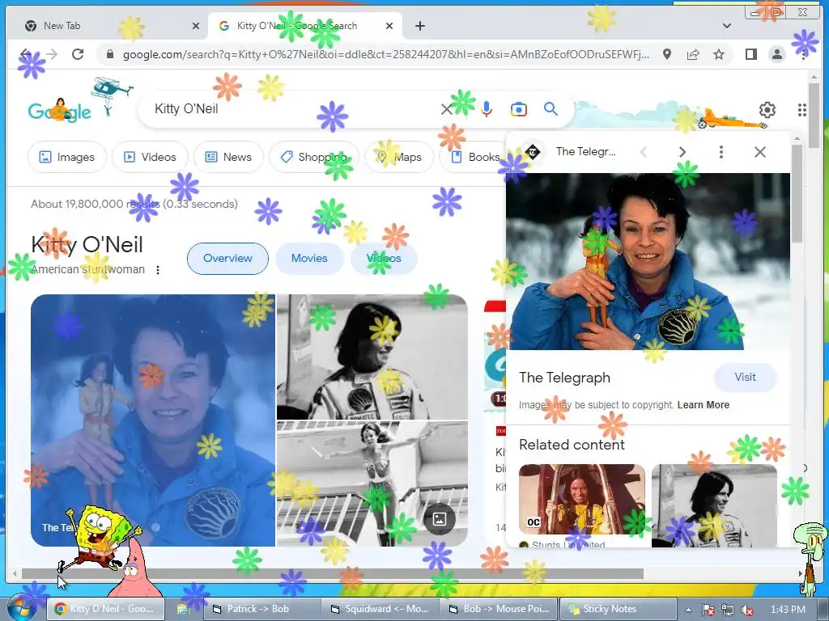Viewport: 829px width, 621px height.
Task: Expand the tab search chevron
Action: click(727, 26)
